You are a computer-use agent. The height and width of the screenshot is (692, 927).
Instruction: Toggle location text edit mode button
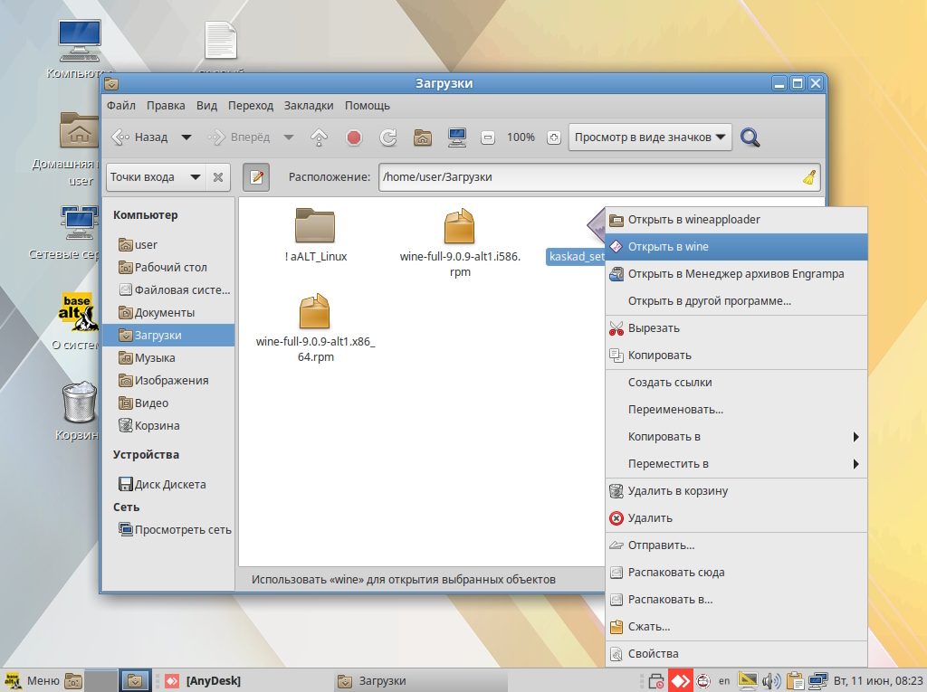[256, 177]
